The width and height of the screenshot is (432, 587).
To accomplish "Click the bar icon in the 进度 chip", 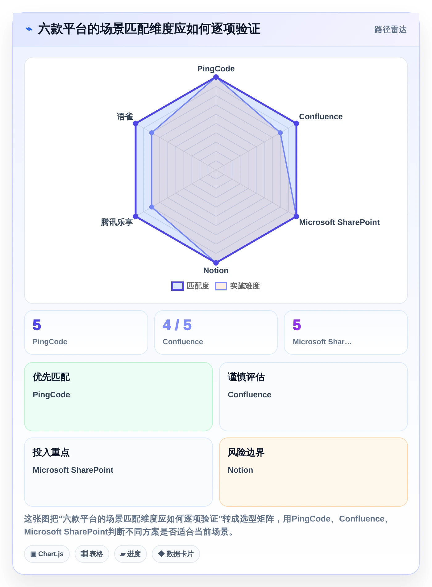I will coord(123,555).
